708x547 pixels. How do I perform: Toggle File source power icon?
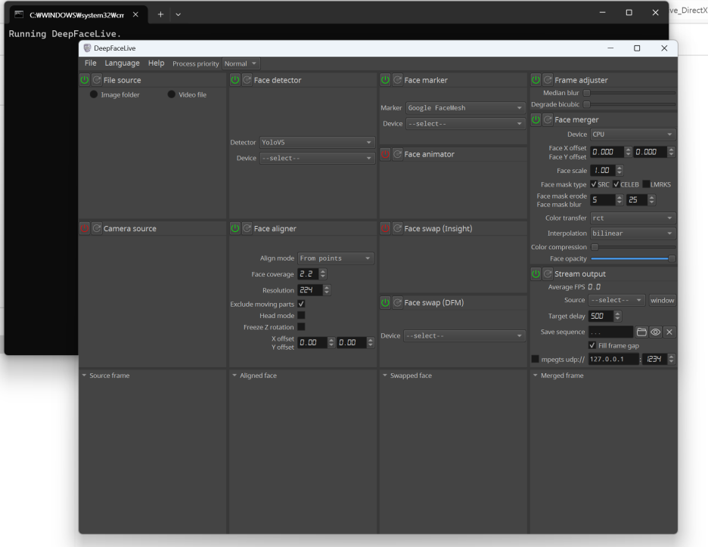[x=85, y=80]
